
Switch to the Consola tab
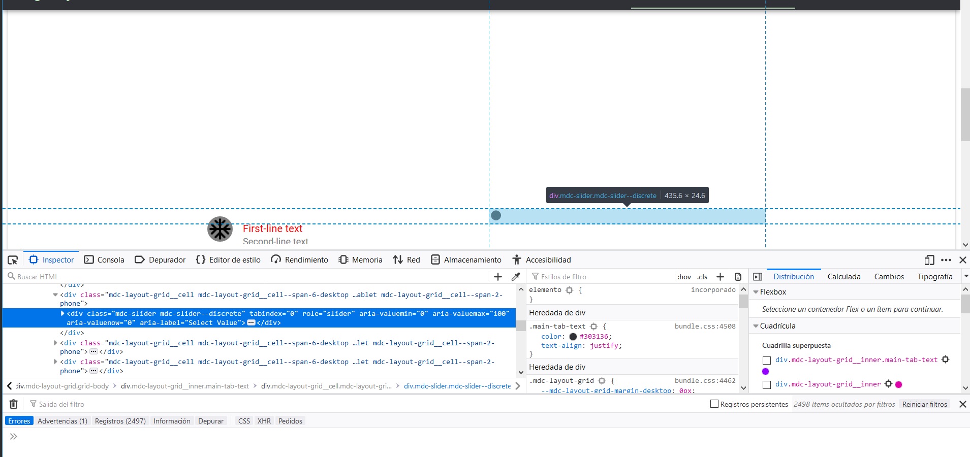tap(104, 260)
